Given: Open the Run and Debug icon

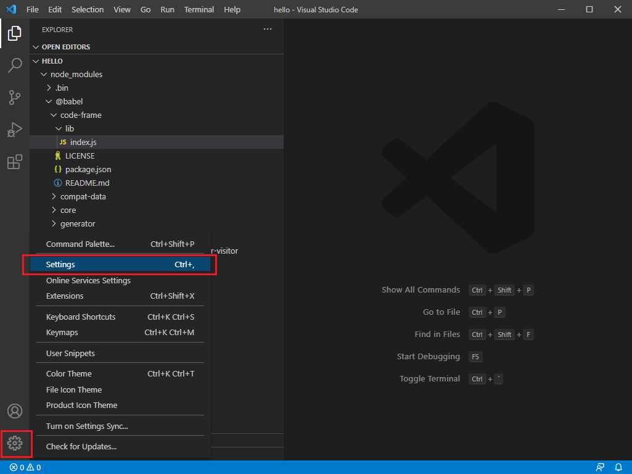Looking at the screenshot, I should tap(15, 130).
